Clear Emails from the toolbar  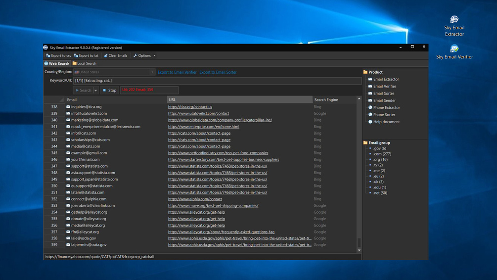(115, 55)
